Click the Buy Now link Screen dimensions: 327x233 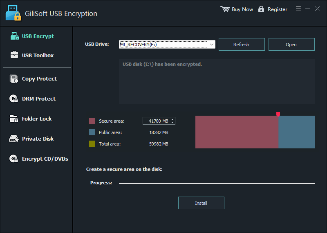point(242,9)
